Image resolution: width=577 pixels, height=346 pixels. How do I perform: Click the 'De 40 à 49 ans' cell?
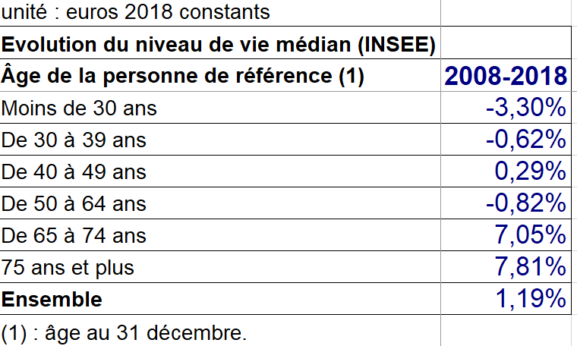coord(220,171)
